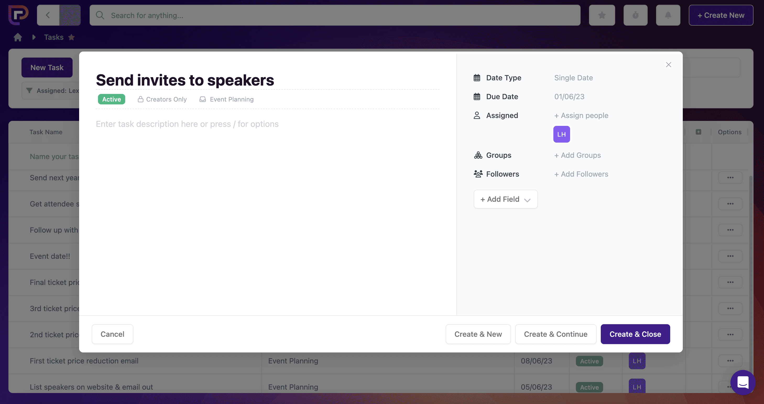Favorite the Tasks page star
The width and height of the screenshot is (764, 404).
[72, 37]
